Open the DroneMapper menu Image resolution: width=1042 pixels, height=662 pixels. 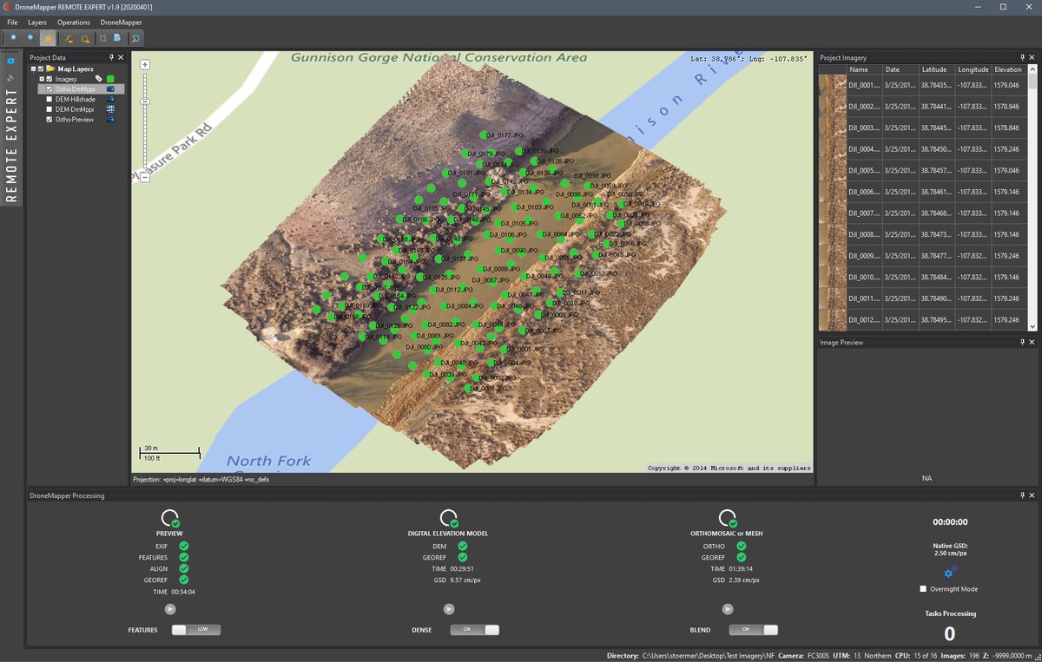tap(121, 22)
